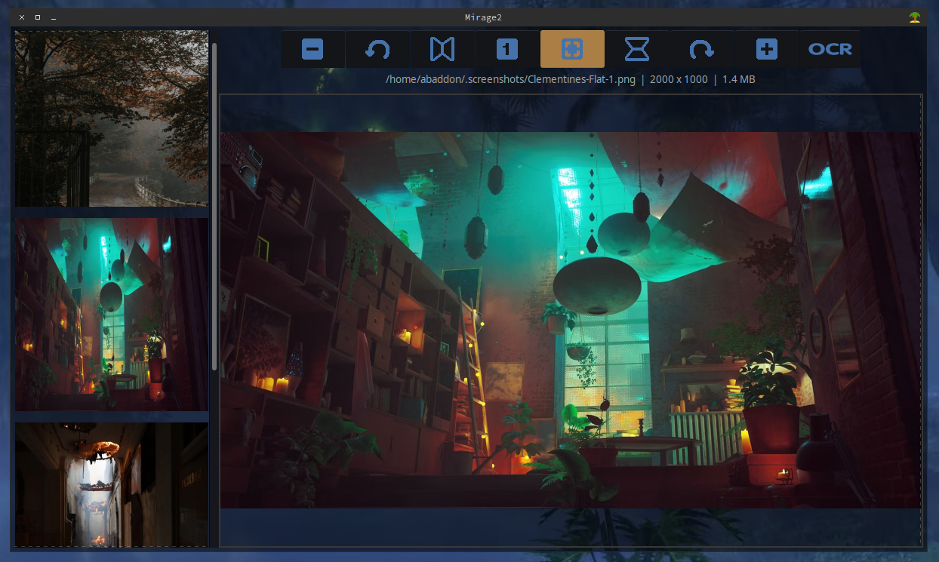Run OCR on the image
The height and width of the screenshot is (562, 939).
[830, 49]
